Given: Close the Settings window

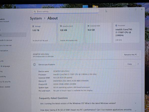Looking at the screenshot, I should tap(142, 9).
